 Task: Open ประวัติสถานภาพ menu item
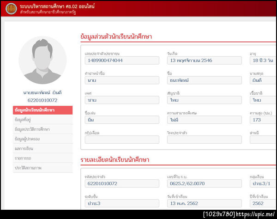(x=42, y=168)
